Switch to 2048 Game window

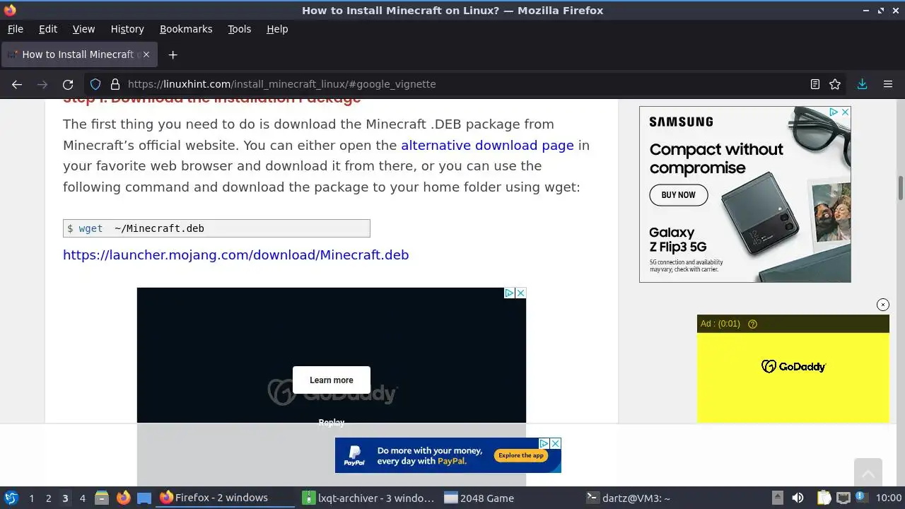click(x=510, y=498)
